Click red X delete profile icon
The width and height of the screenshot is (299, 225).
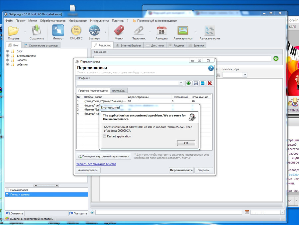210,83
